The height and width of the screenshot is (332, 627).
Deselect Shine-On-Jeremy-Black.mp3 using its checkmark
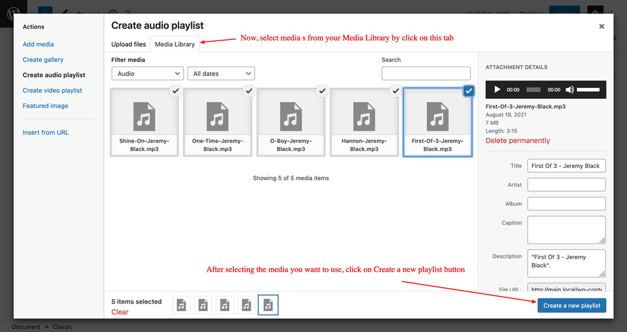tap(176, 91)
